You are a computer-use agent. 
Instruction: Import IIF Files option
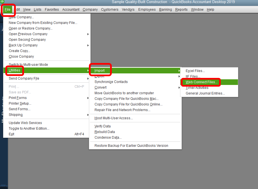tap(193, 76)
